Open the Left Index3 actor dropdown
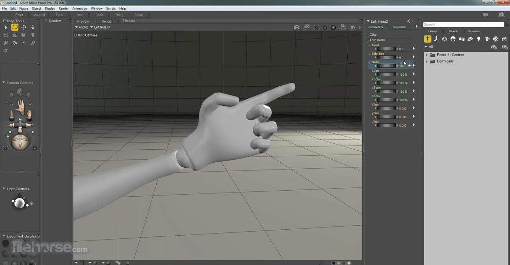This screenshot has width=510, height=265. point(100,27)
